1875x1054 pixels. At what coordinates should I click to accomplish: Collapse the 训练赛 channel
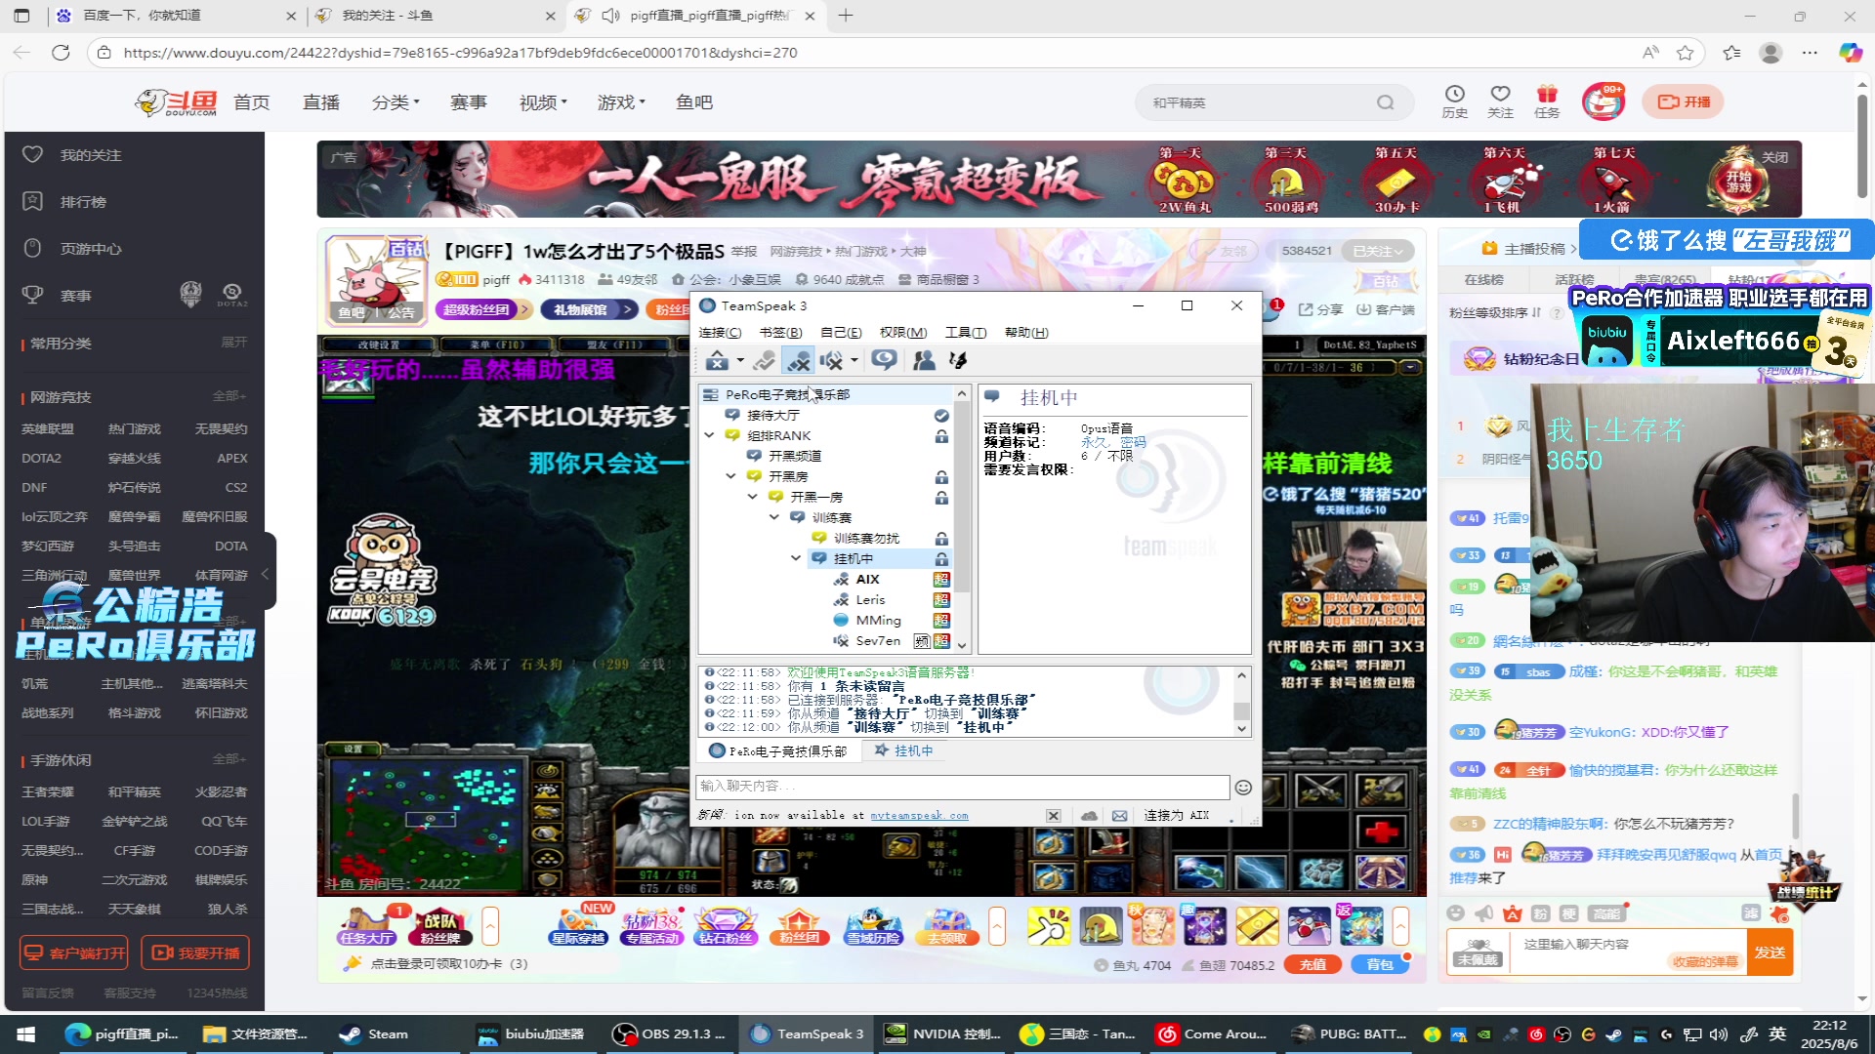coord(774,517)
